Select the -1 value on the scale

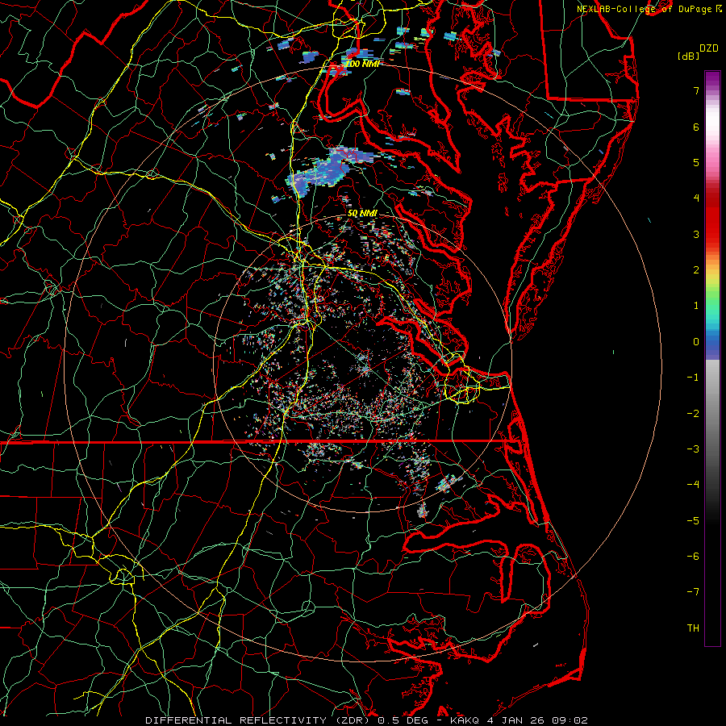coord(693,378)
